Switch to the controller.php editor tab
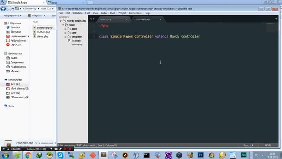The width and height of the screenshot is (282, 159). coord(148,19)
